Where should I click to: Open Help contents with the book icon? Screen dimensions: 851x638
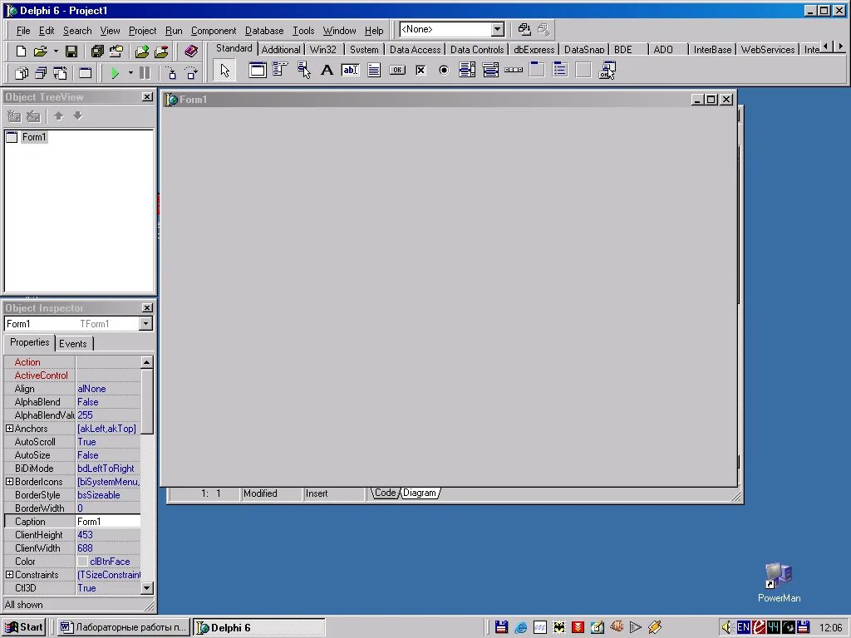pos(191,52)
